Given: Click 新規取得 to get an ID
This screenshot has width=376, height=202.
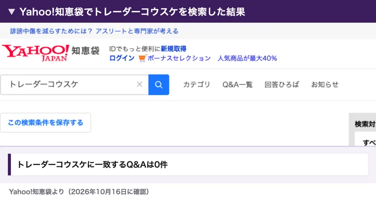Looking at the screenshot, I should point(173,49).
